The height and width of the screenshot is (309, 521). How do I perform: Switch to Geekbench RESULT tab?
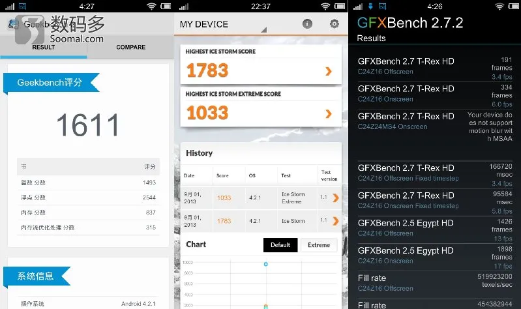tap(44, 47)
